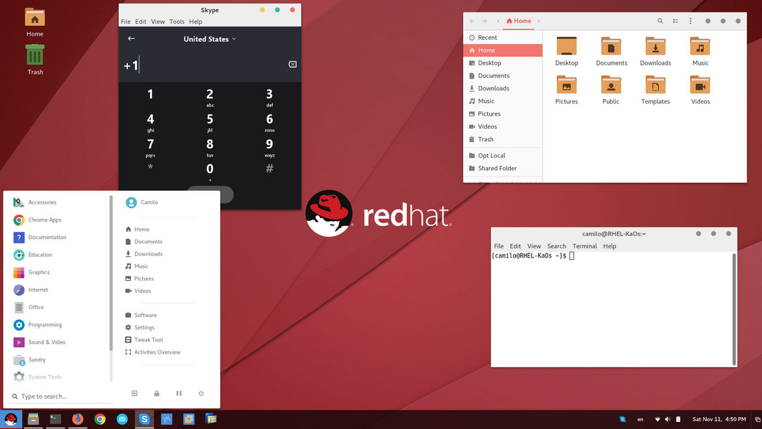Image resolution: width=762 pixels, height=429 pixels.
Task: Open the Terminal's Search menu
Action: click(557, 246)
